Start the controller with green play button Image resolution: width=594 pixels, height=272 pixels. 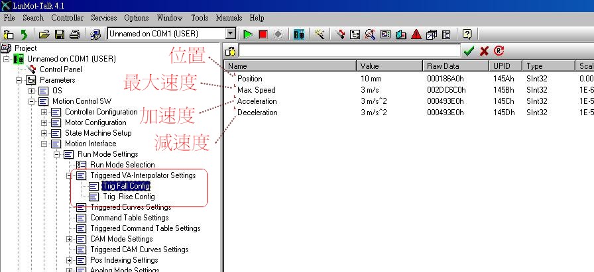click(x=248, y=34)
